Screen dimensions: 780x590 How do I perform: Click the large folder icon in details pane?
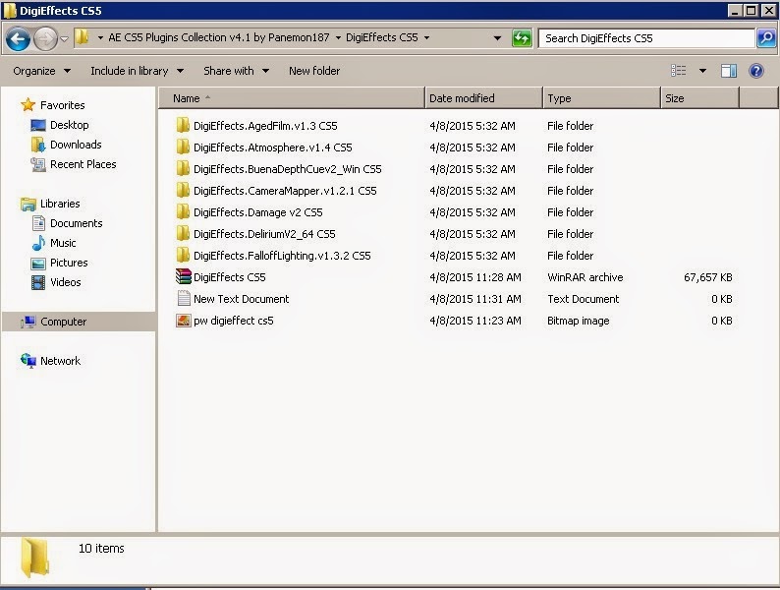34,559
